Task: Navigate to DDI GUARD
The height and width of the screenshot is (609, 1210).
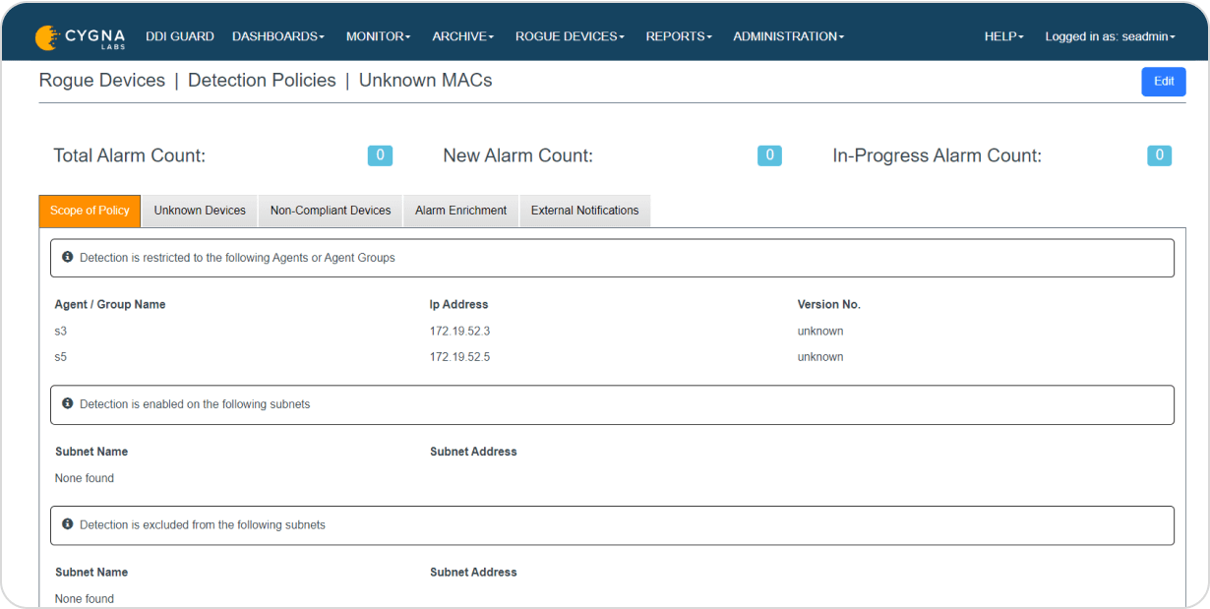Action: coord(179,35)
